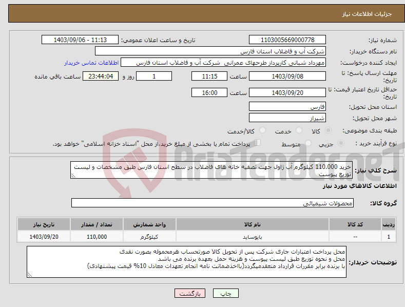This screenshot has height=307, width=405.
Task: Click the announcement date 1403/09/06 field
Action: coord(80,40)
